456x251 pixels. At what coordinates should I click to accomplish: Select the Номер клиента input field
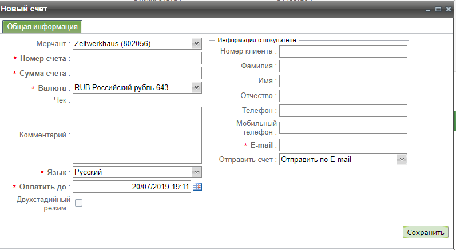[343, 51]
